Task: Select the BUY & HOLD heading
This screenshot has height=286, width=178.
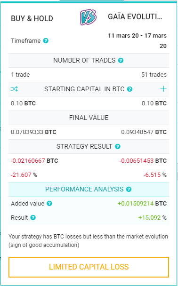Action: click(x=32, y=18)
